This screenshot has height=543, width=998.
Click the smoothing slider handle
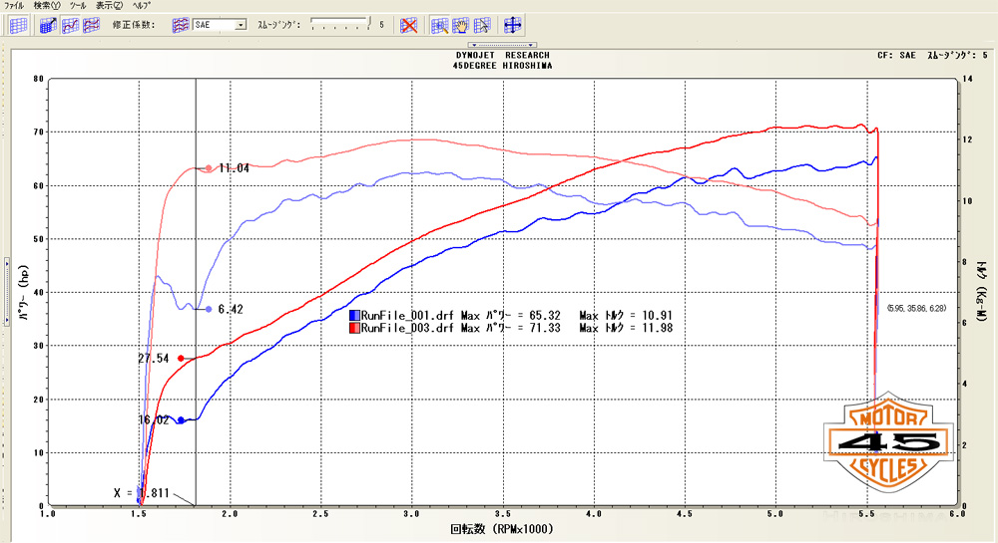pyautogui.click(x=369, y=20)
